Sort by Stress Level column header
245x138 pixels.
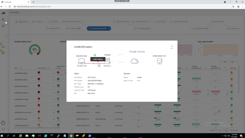(42, 68)
